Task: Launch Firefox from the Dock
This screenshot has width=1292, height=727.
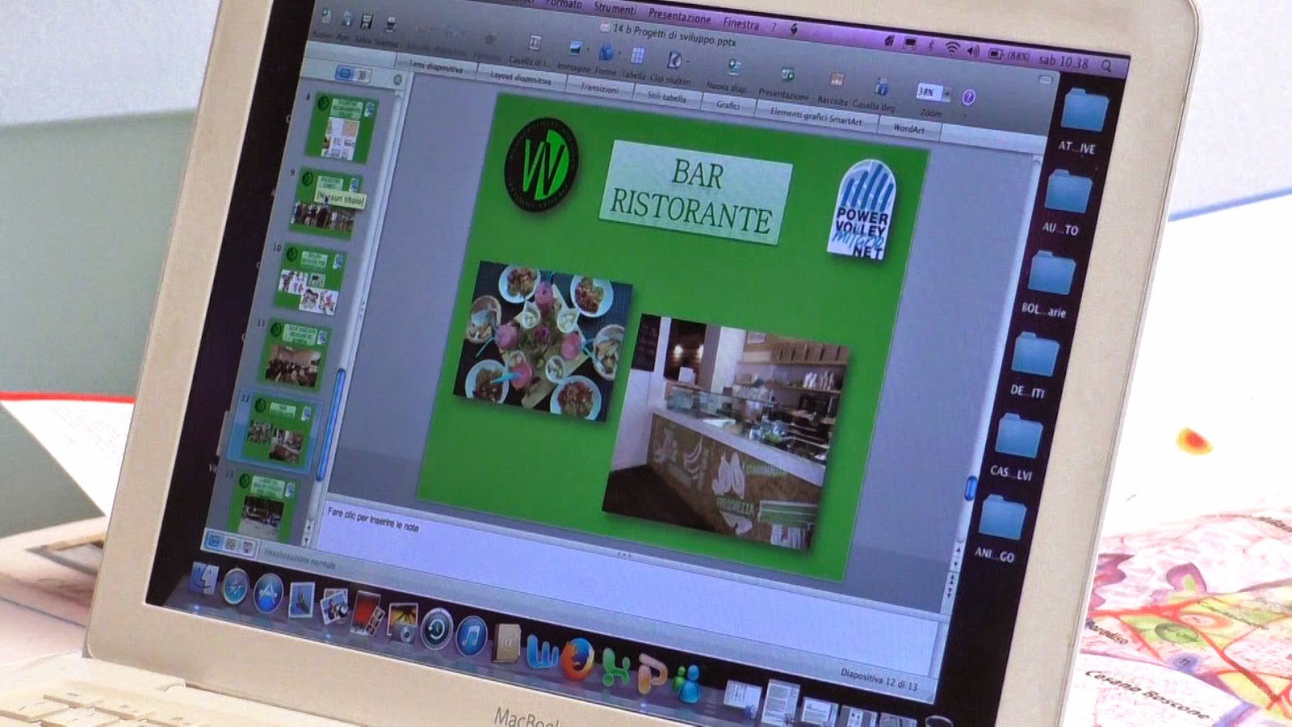Action: (578, 658)
